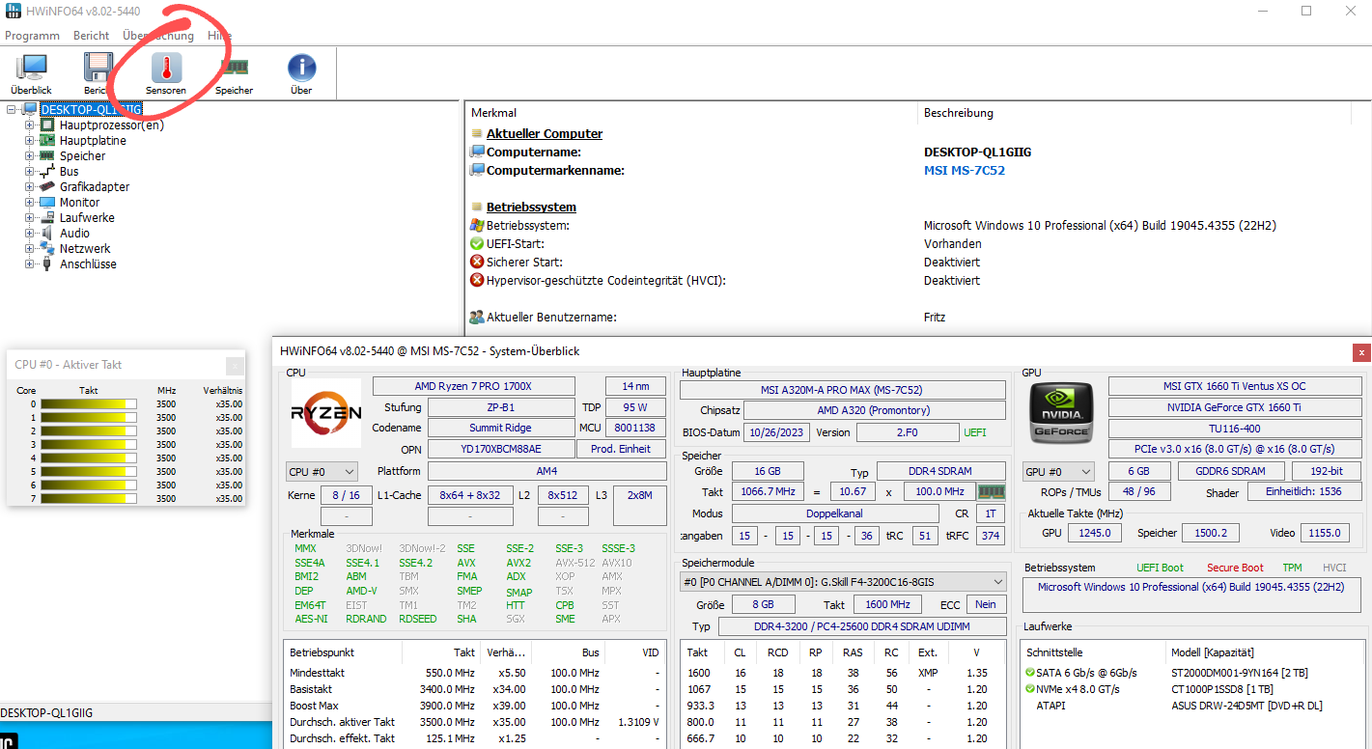Select the Monitor tree item
Screen dimensions: 1372x749
click(79, 202)
